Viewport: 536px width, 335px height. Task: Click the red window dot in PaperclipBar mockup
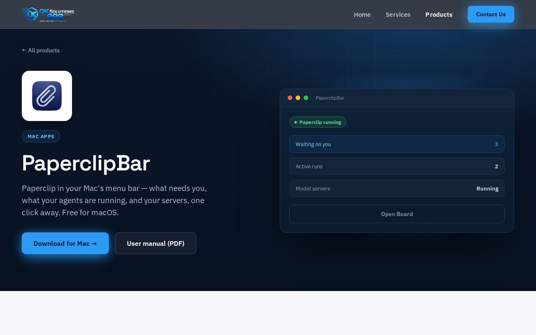tap(290, 98)
